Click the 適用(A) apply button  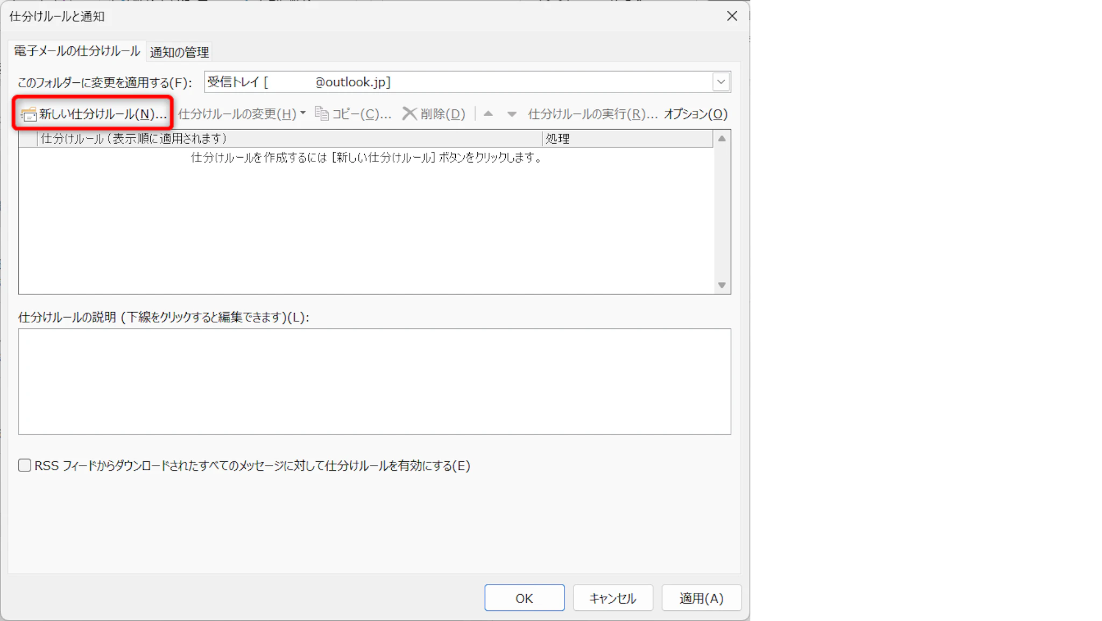tap(701, 598)
